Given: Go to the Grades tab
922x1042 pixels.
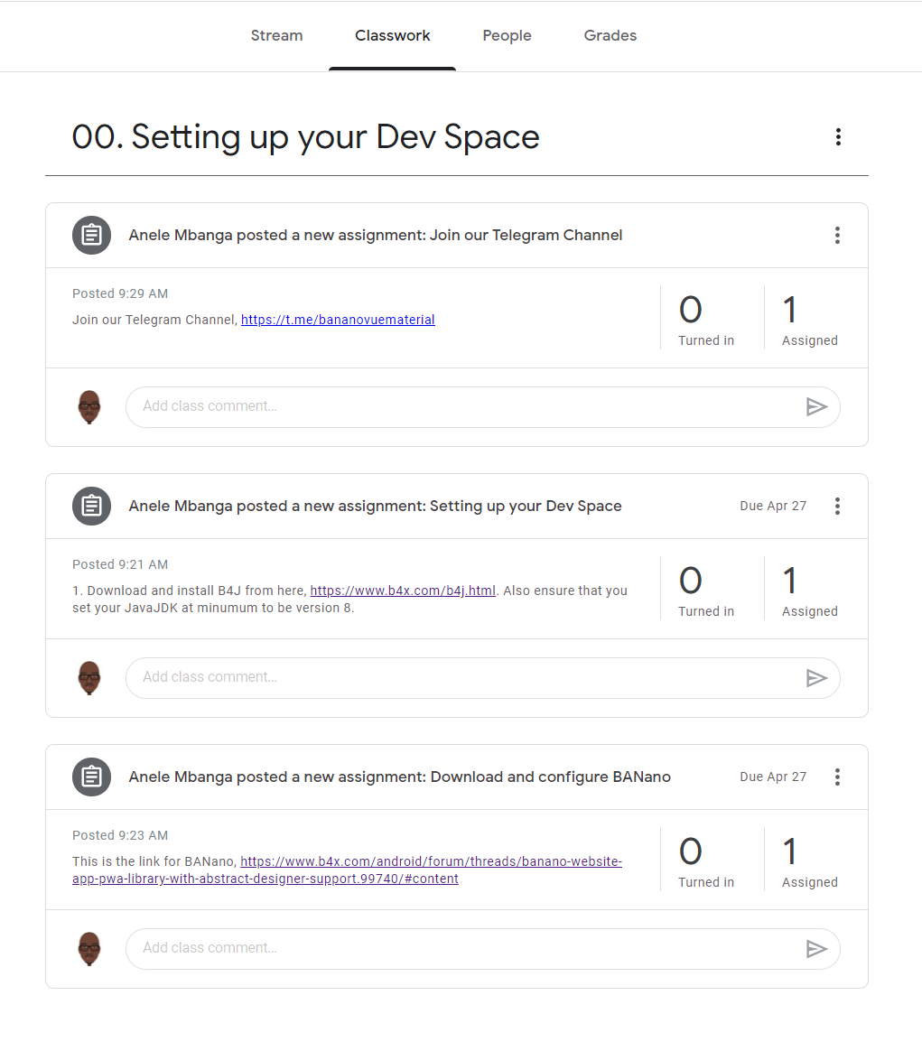Looking at the screenshot, I should click(610, 36).
